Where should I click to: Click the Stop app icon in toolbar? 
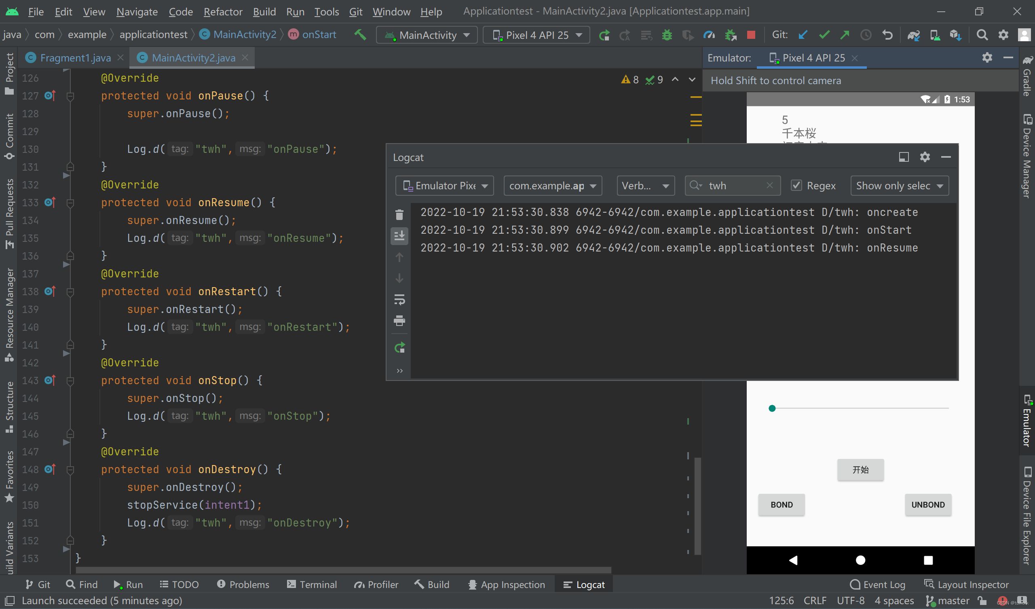tap(752, 34)
